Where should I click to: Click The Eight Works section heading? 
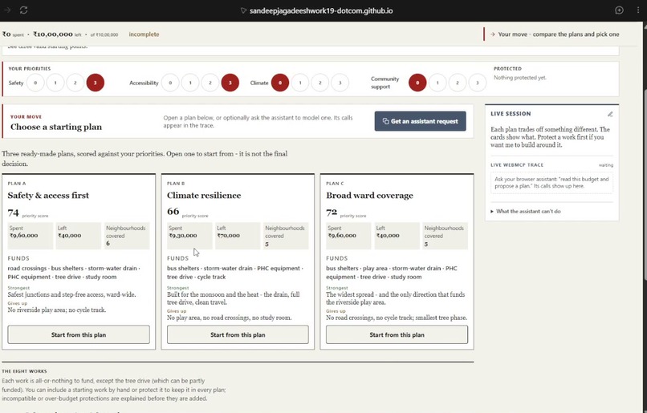click(x=24, y=371)
